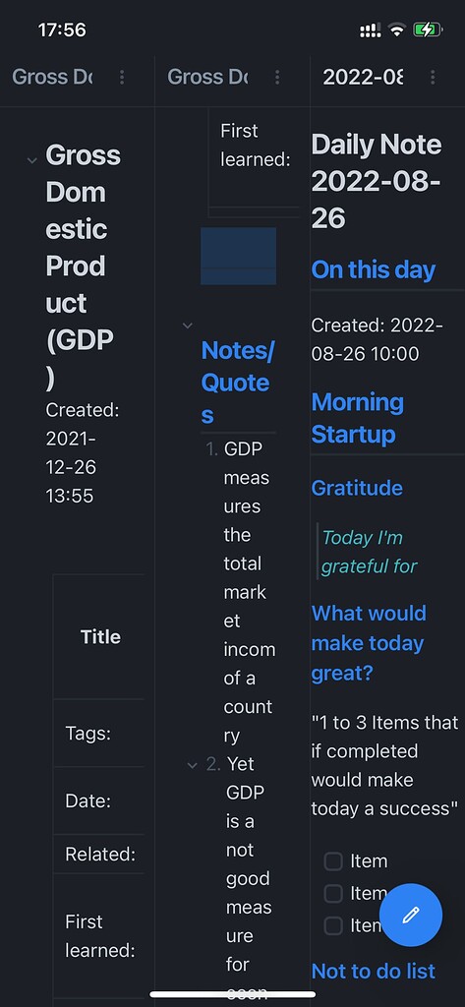The width and height of the screenshot is (465, 1007).
Task: Select the dark blue highlighted block
Action: 238,256
